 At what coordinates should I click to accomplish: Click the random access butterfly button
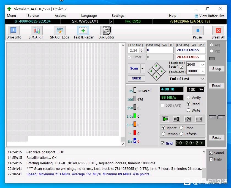(188, 119)
